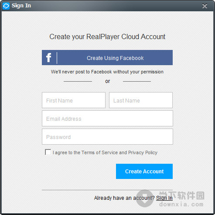Click the empty title bar area
This screenshot has height=215, width=215.
116,6
